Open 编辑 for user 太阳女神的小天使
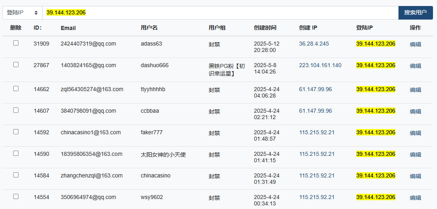 (415, 155)
